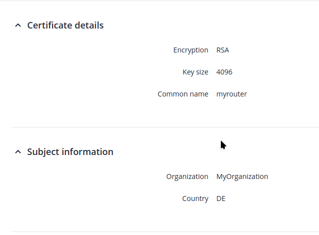Image resolution: width=319 pixels, height=235 pixels.
Task: Select the DE country value
Action: (x=221, y=198)
